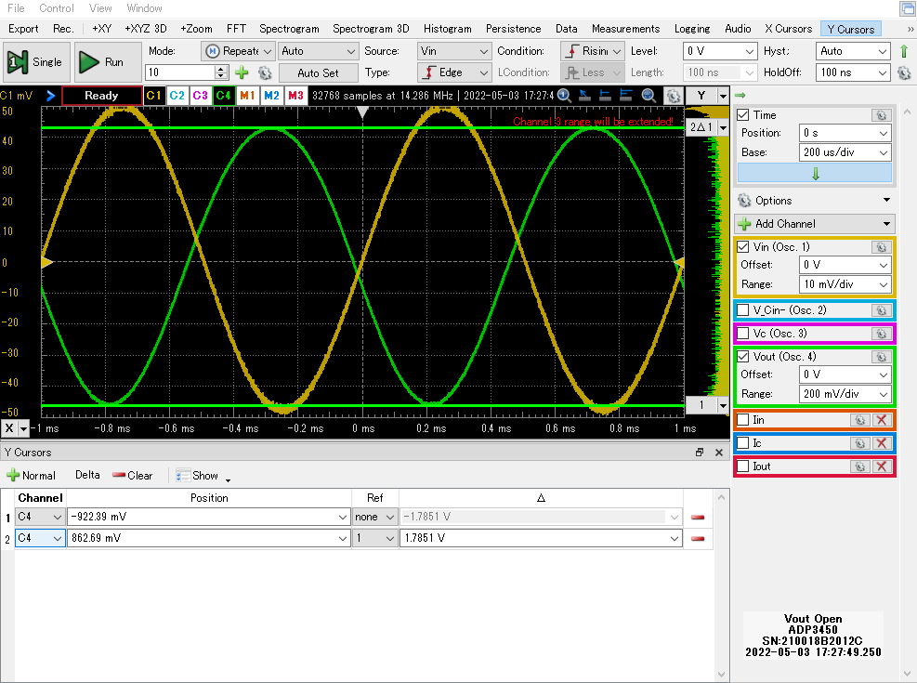917x683 pixels.
Task: Remove the Iin channel with red X
Action: tap(881, 420)
